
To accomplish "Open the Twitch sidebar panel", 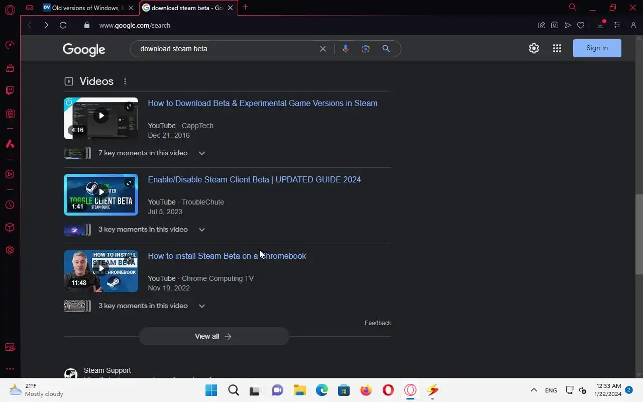I will point(10,91).
